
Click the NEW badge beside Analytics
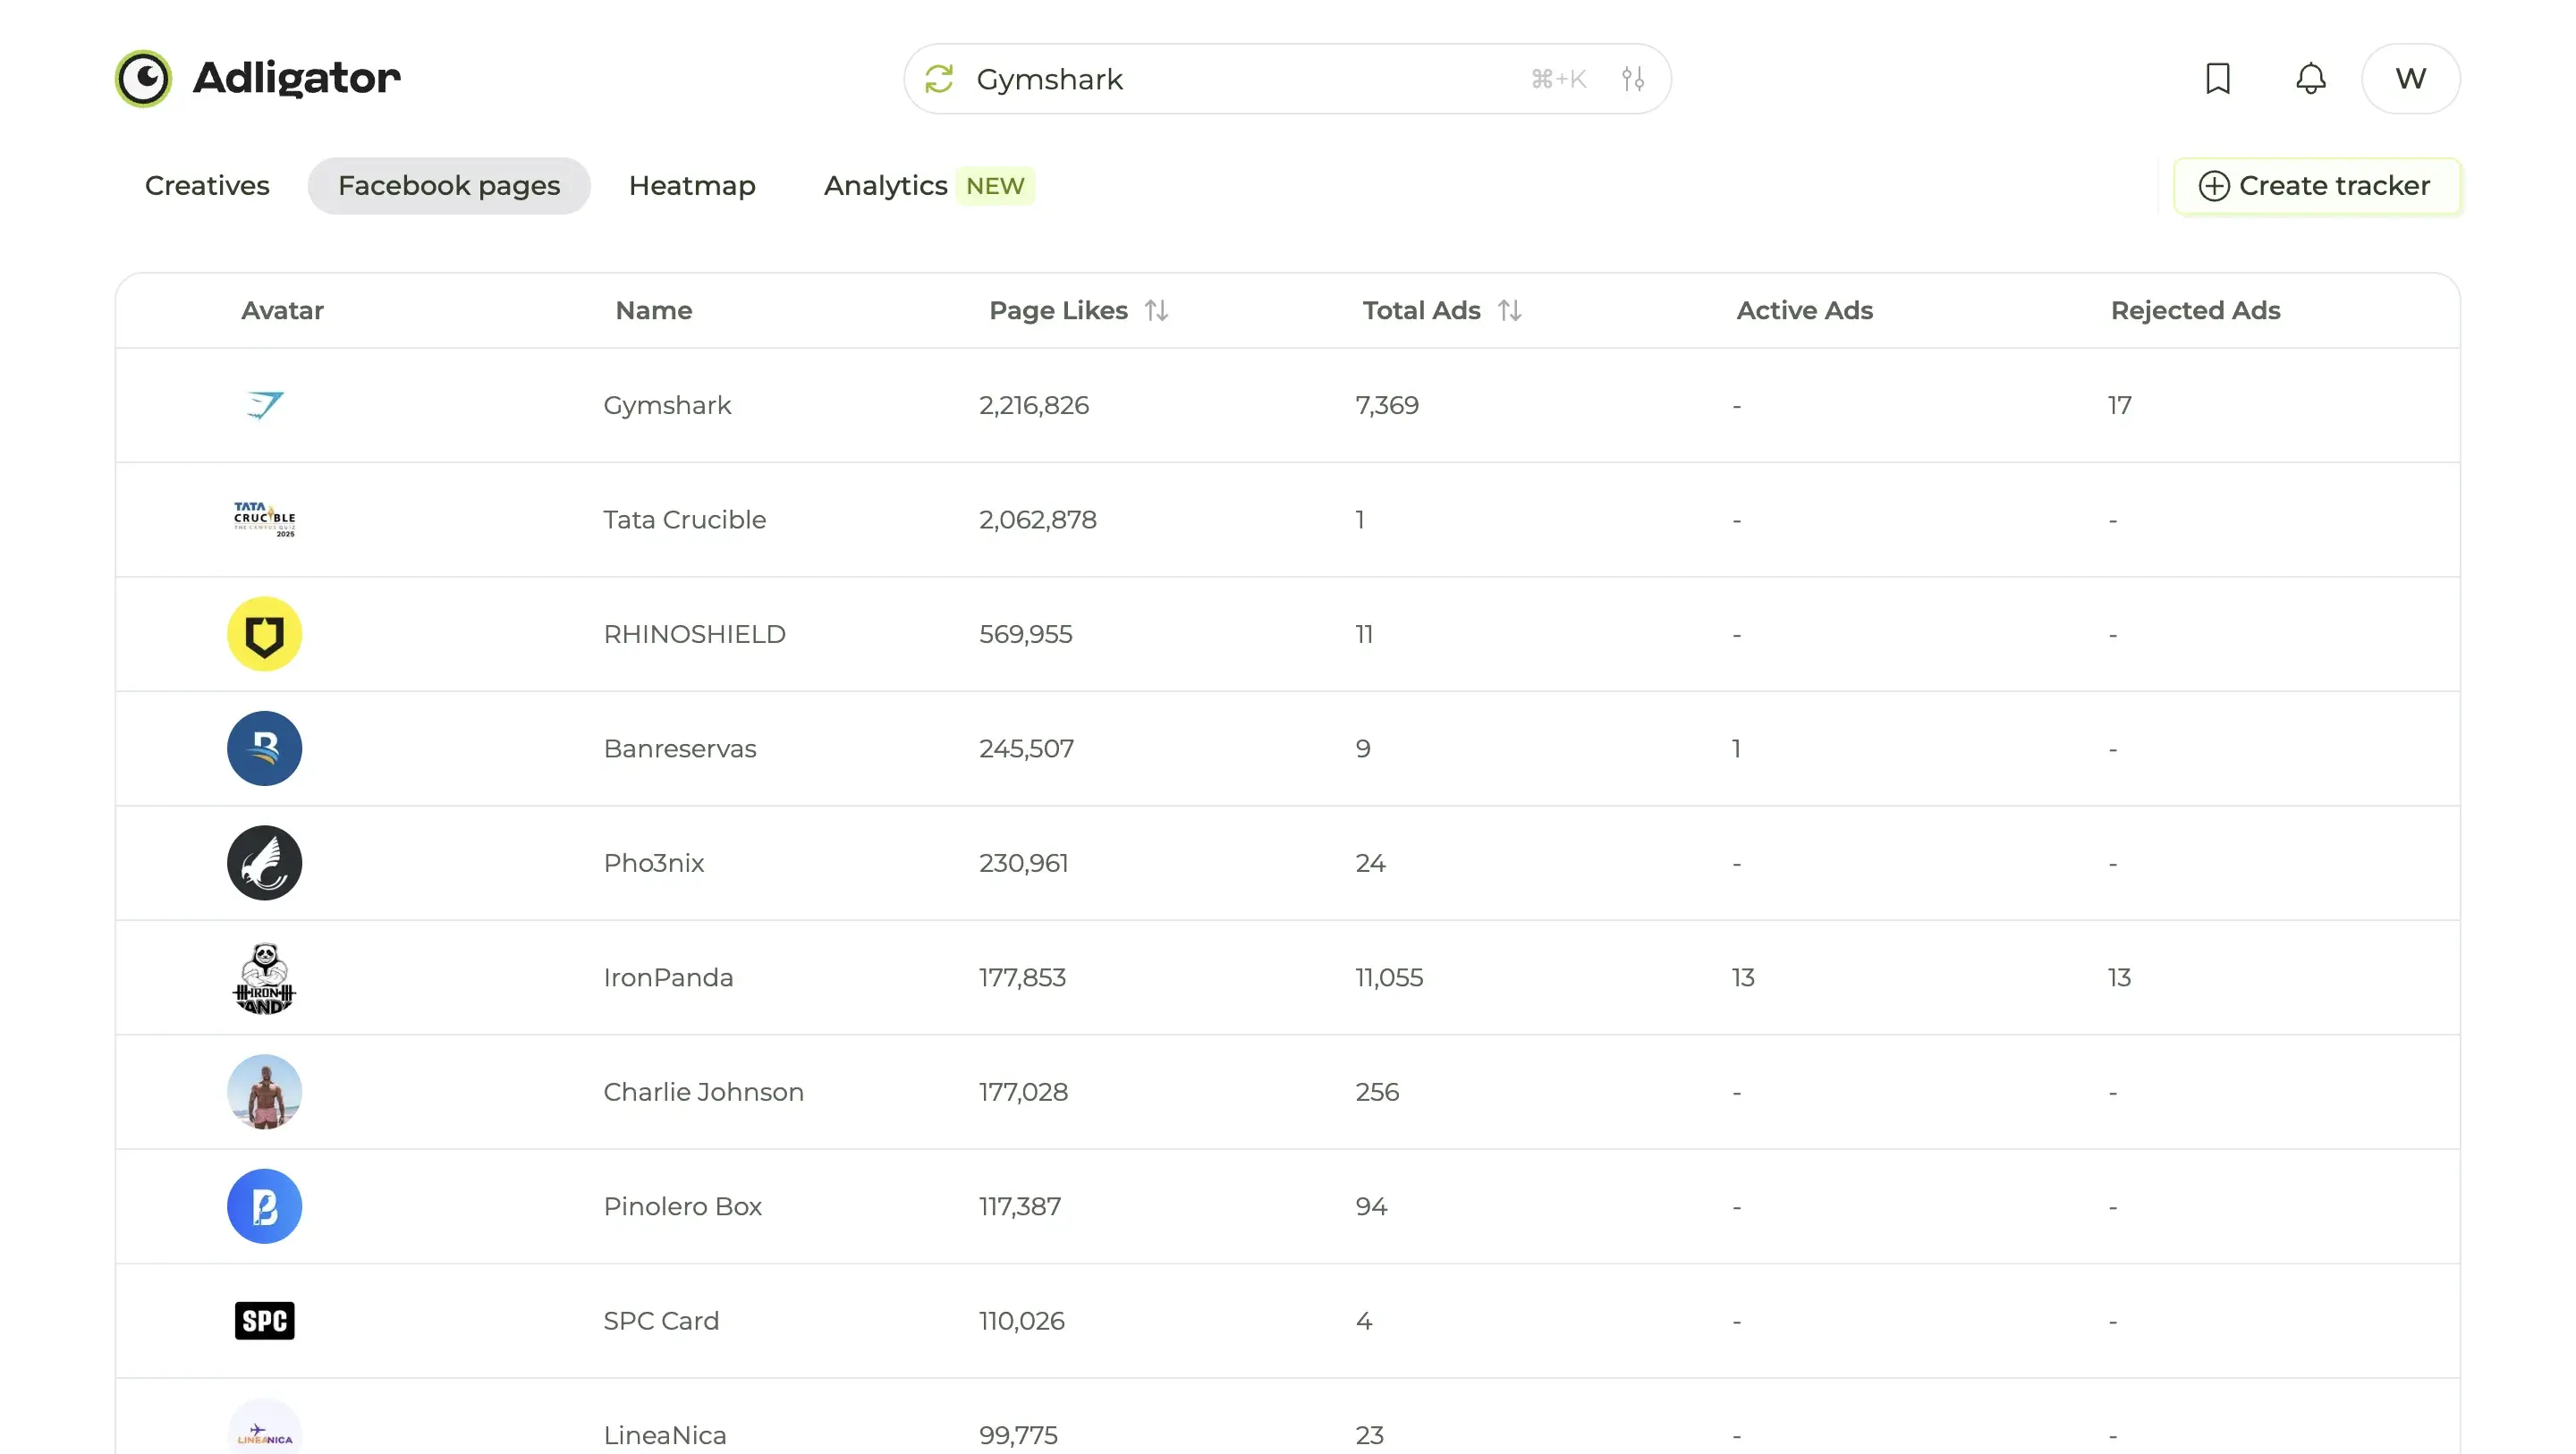[995, 186]
